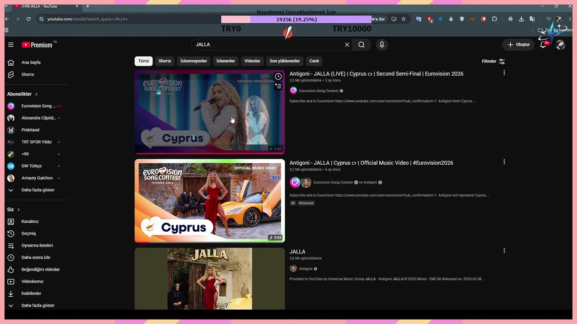Open the YouTube account avatar menu
This screenshot has height=324, width=577.
pyautogui.click(x=560, y=45)
